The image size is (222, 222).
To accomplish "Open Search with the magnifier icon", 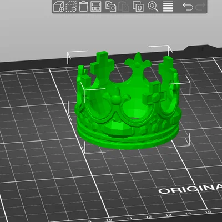I will tap(153, 7).
